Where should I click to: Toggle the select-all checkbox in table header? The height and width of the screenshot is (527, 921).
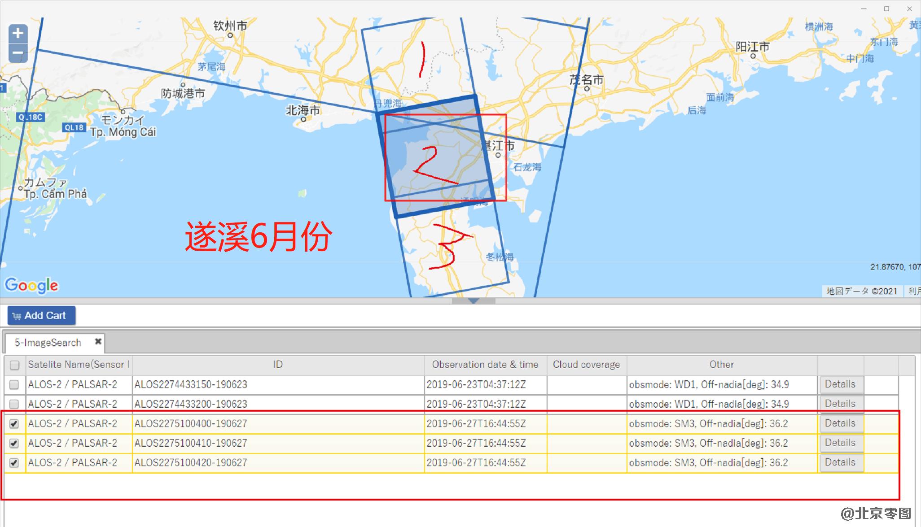click(14, 365)
